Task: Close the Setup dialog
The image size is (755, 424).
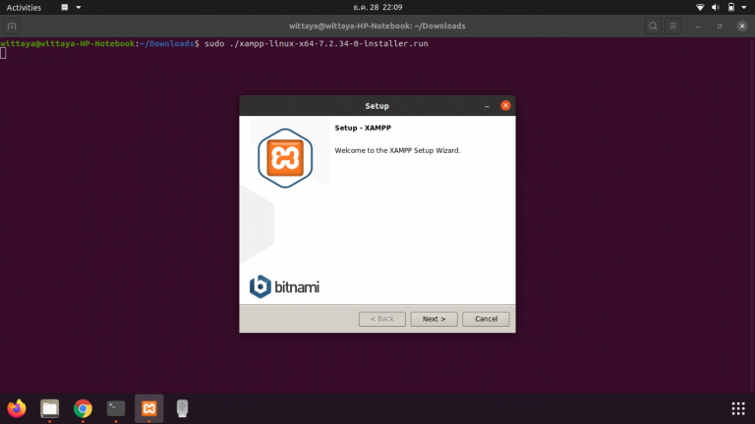Action: pos(505,106)
